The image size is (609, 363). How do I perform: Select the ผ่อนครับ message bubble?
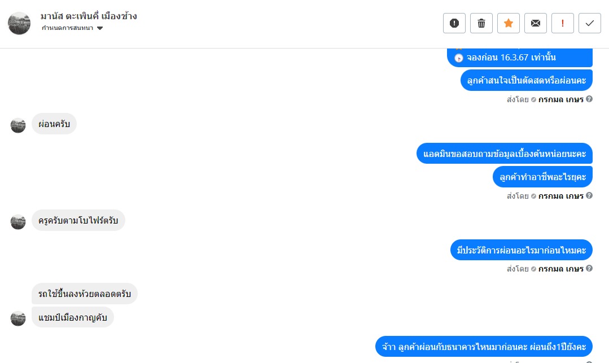click(x=54, y=124)
